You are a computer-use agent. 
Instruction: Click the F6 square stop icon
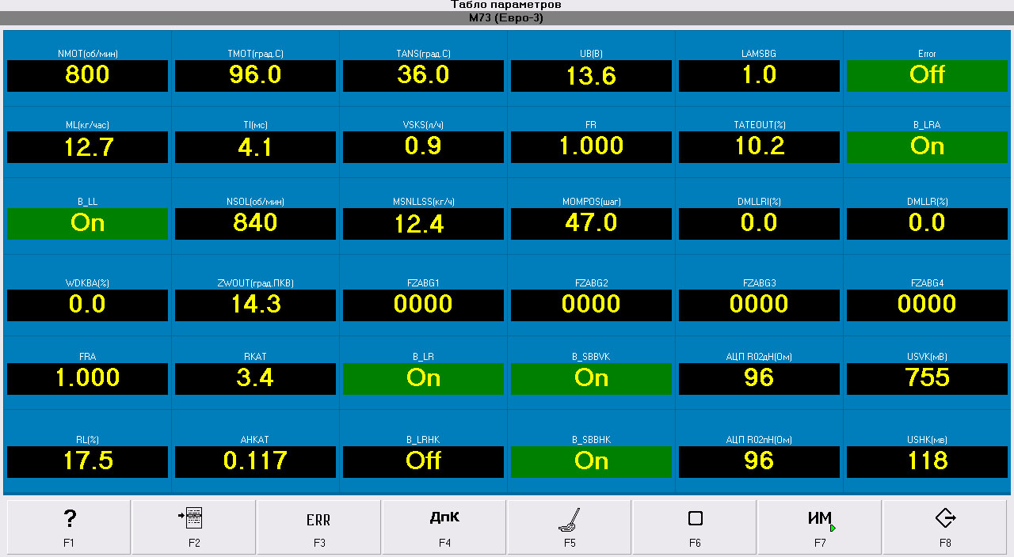click(695, 526)
